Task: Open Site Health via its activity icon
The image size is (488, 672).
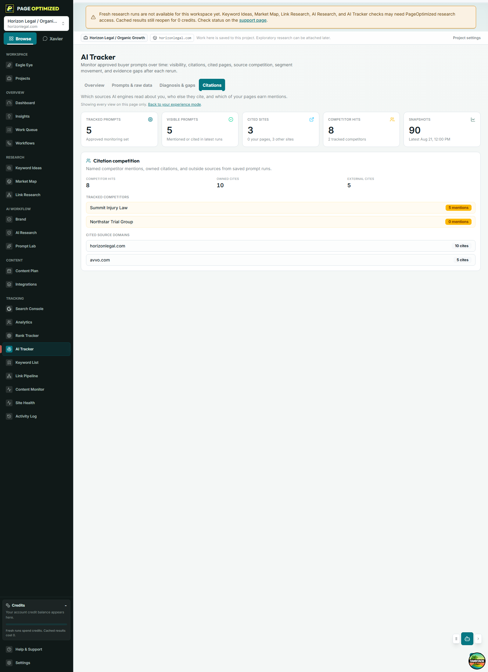Action: tap(9, 403)
